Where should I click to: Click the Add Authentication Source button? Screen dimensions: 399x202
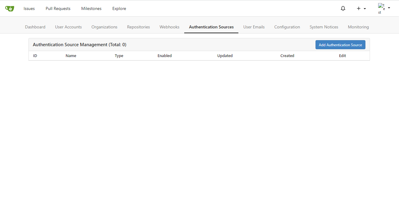(x=340, y=44)
